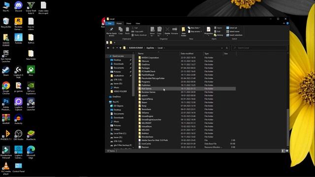The height and width of the screenshot is (177, 315).
Task: Click the Search Local input box
Action: (x=259, y=48)
